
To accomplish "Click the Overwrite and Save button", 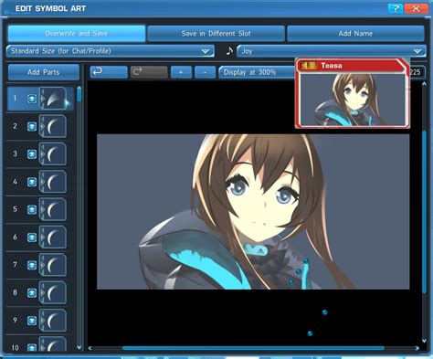I will pyautogui.click(x=77, y=33).
